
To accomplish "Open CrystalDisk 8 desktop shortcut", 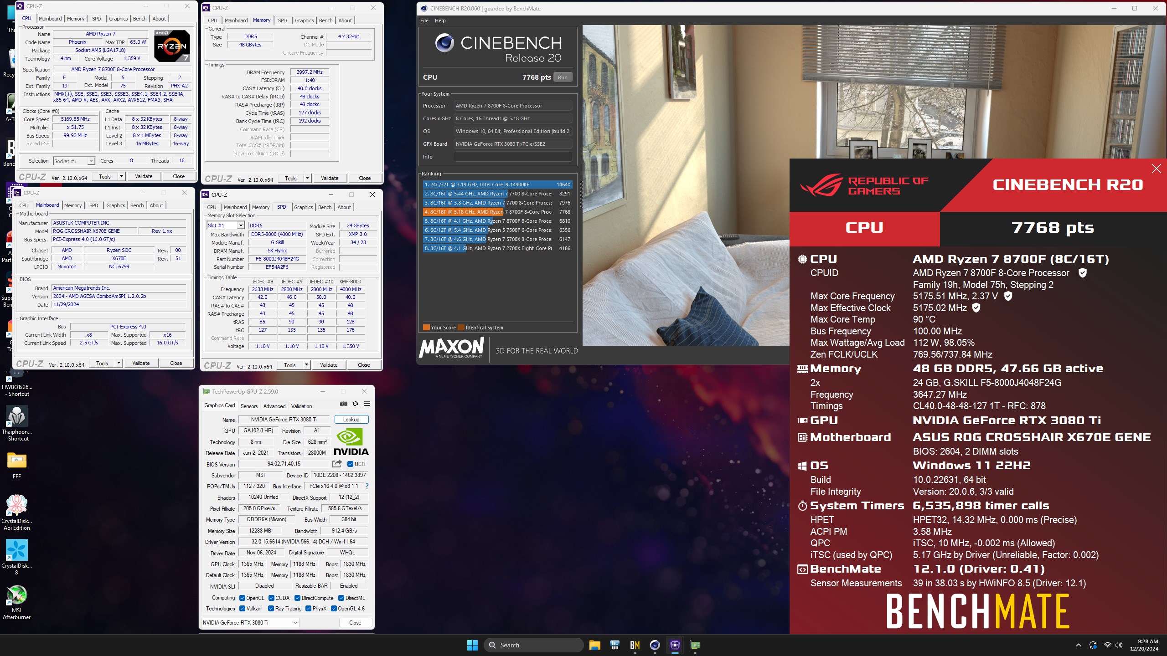I will 17,557.
